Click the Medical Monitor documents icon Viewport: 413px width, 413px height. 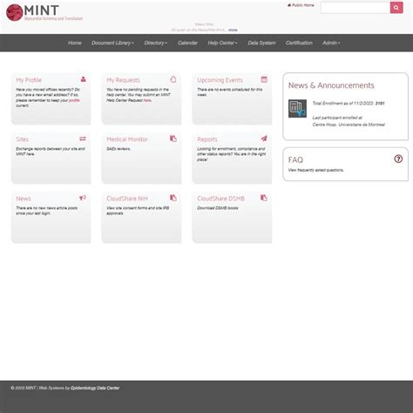(x=173, y=139)
